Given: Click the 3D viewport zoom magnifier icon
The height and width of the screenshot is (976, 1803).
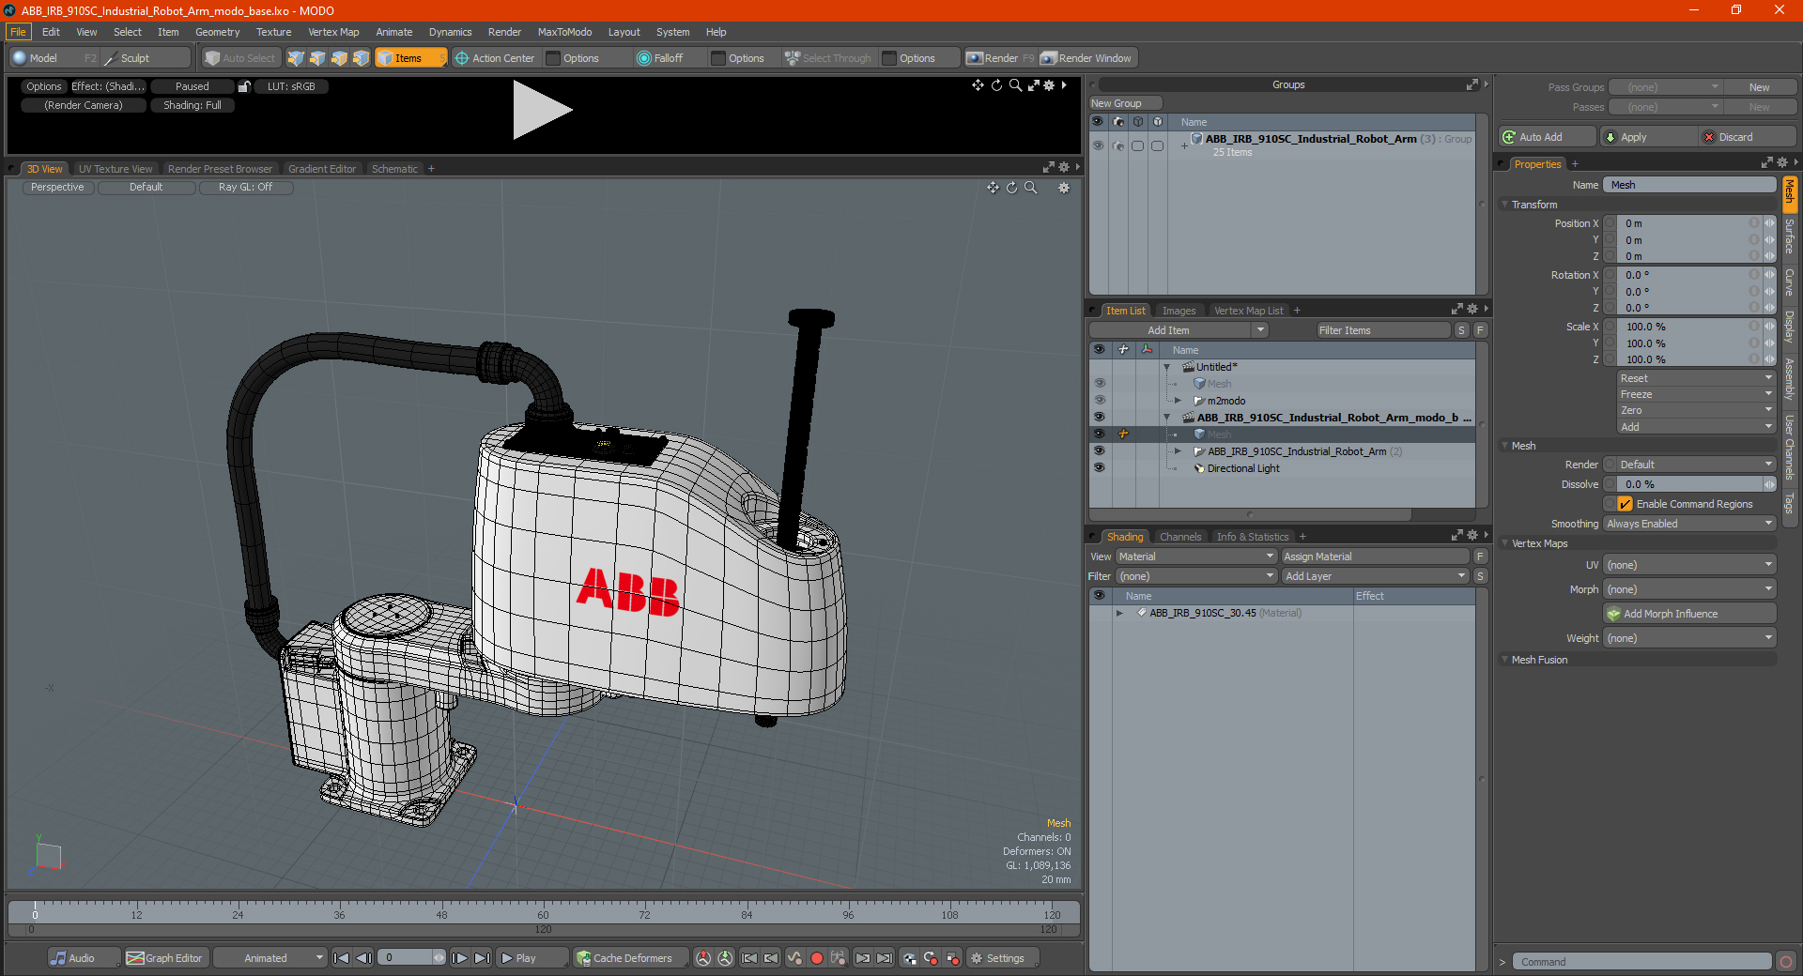Looking at the screenshot, I should tap(1030, 188).
